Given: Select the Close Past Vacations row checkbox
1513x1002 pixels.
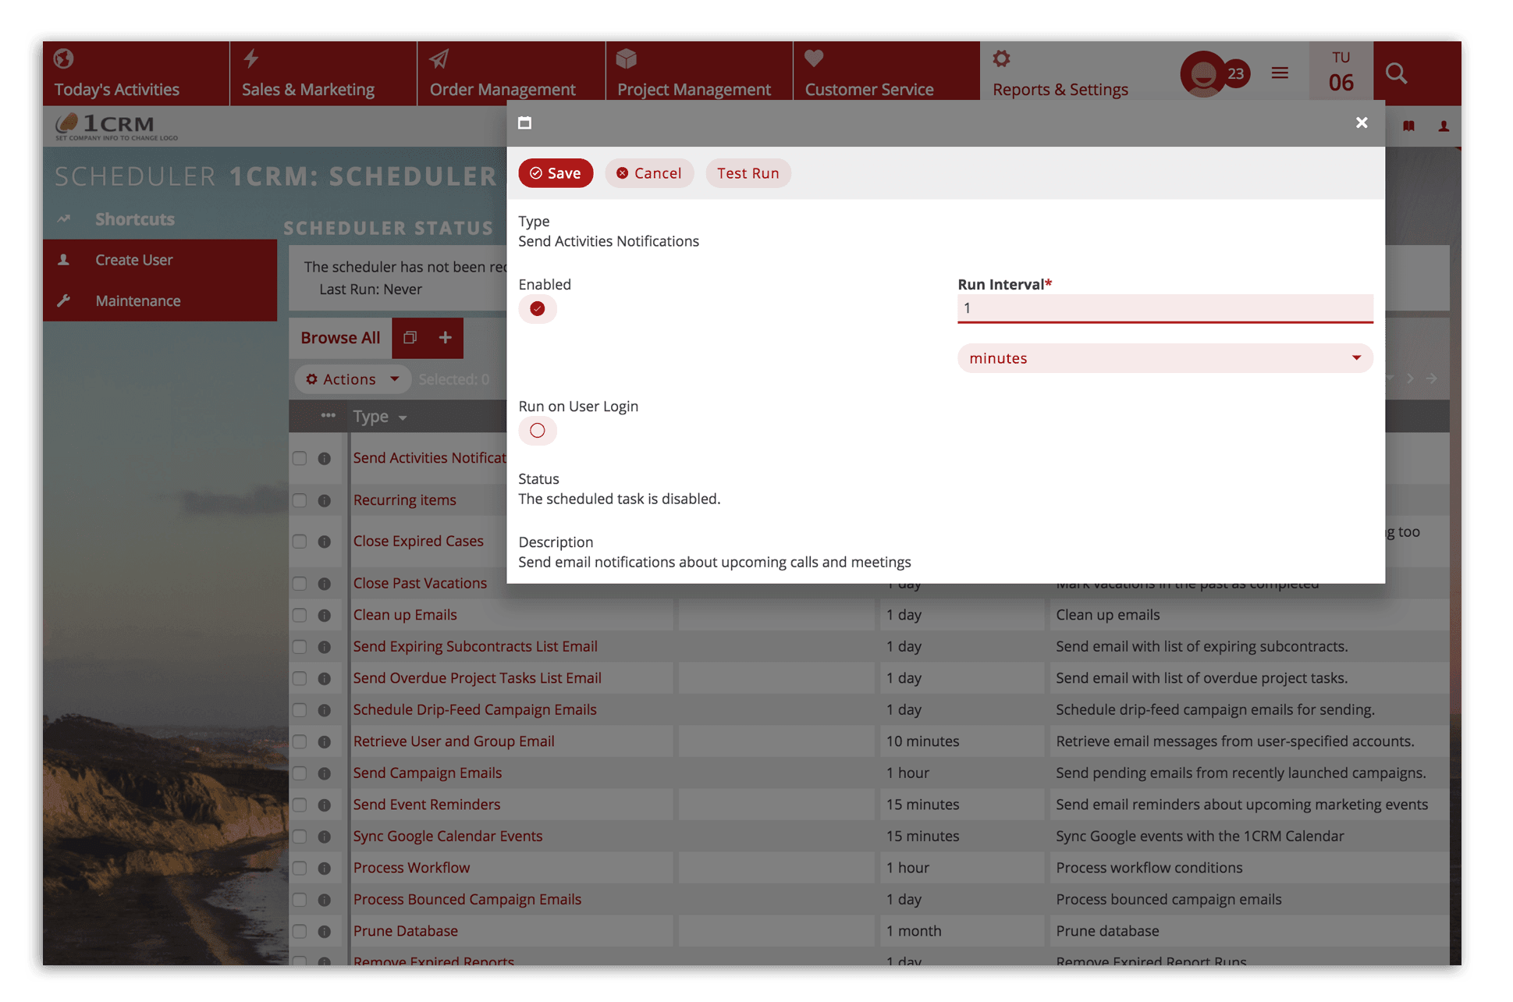Looking at the screenshot, I should 300,584.
